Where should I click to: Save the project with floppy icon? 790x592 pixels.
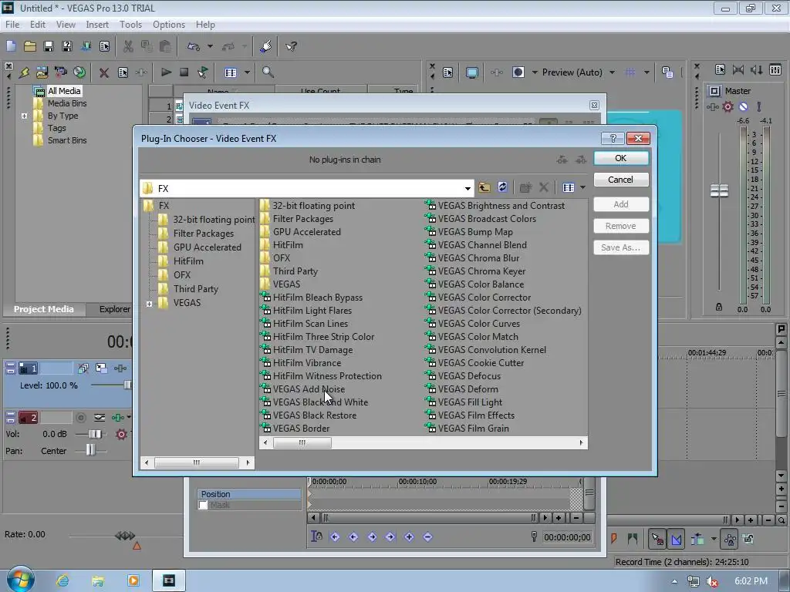(x=49, y=46)
